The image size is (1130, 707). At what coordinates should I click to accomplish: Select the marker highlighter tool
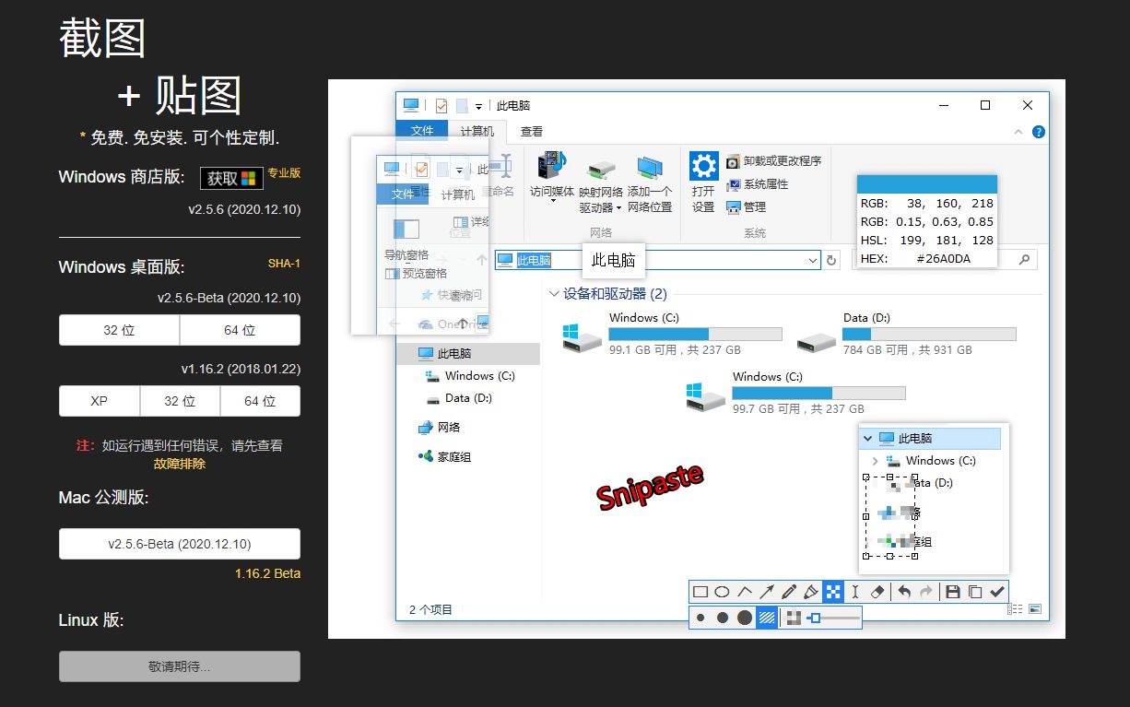click(811, 592)
